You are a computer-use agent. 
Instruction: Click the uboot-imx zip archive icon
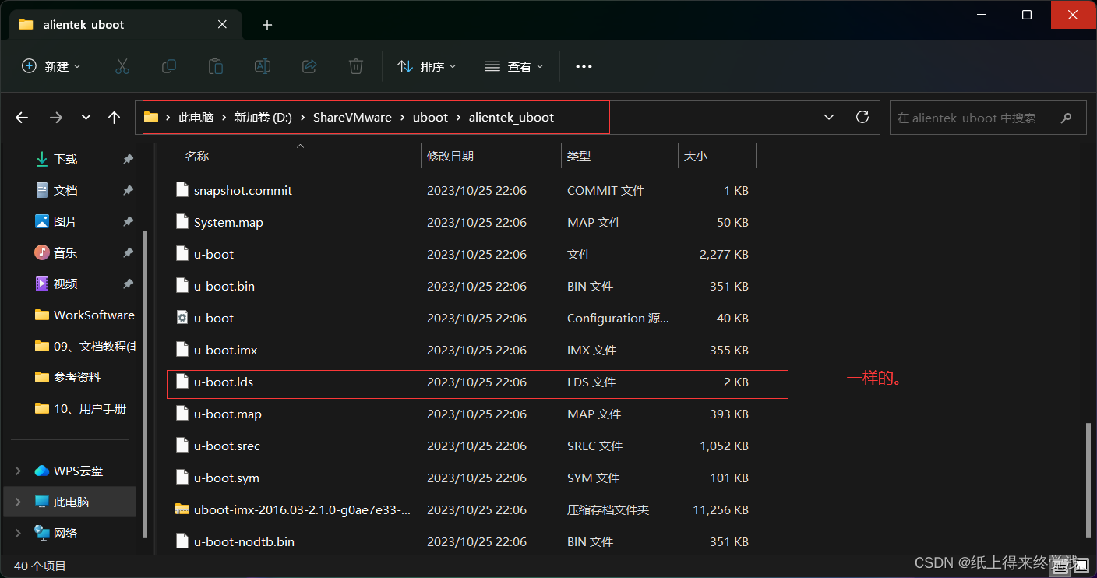182,509
